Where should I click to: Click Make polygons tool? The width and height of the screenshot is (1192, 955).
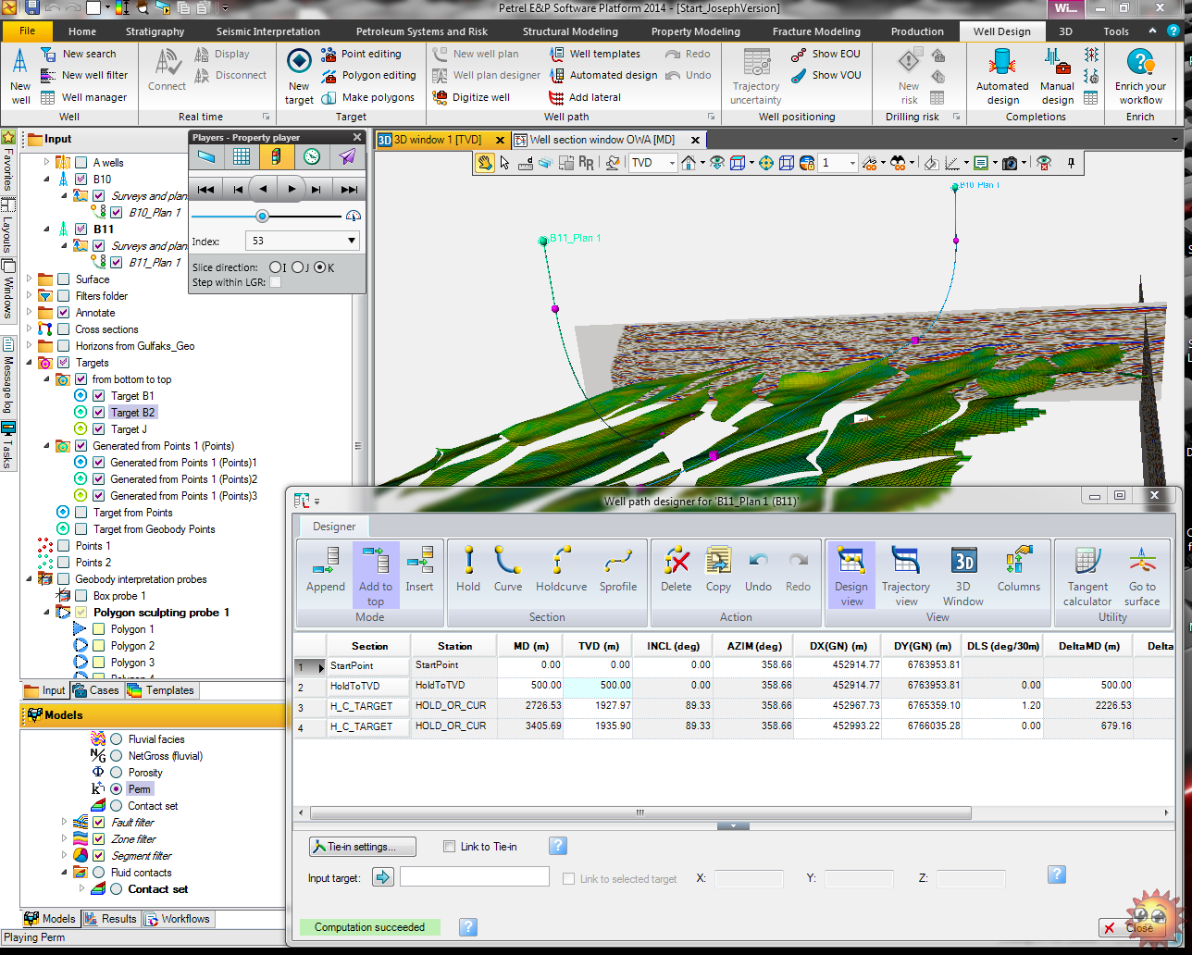367,97
